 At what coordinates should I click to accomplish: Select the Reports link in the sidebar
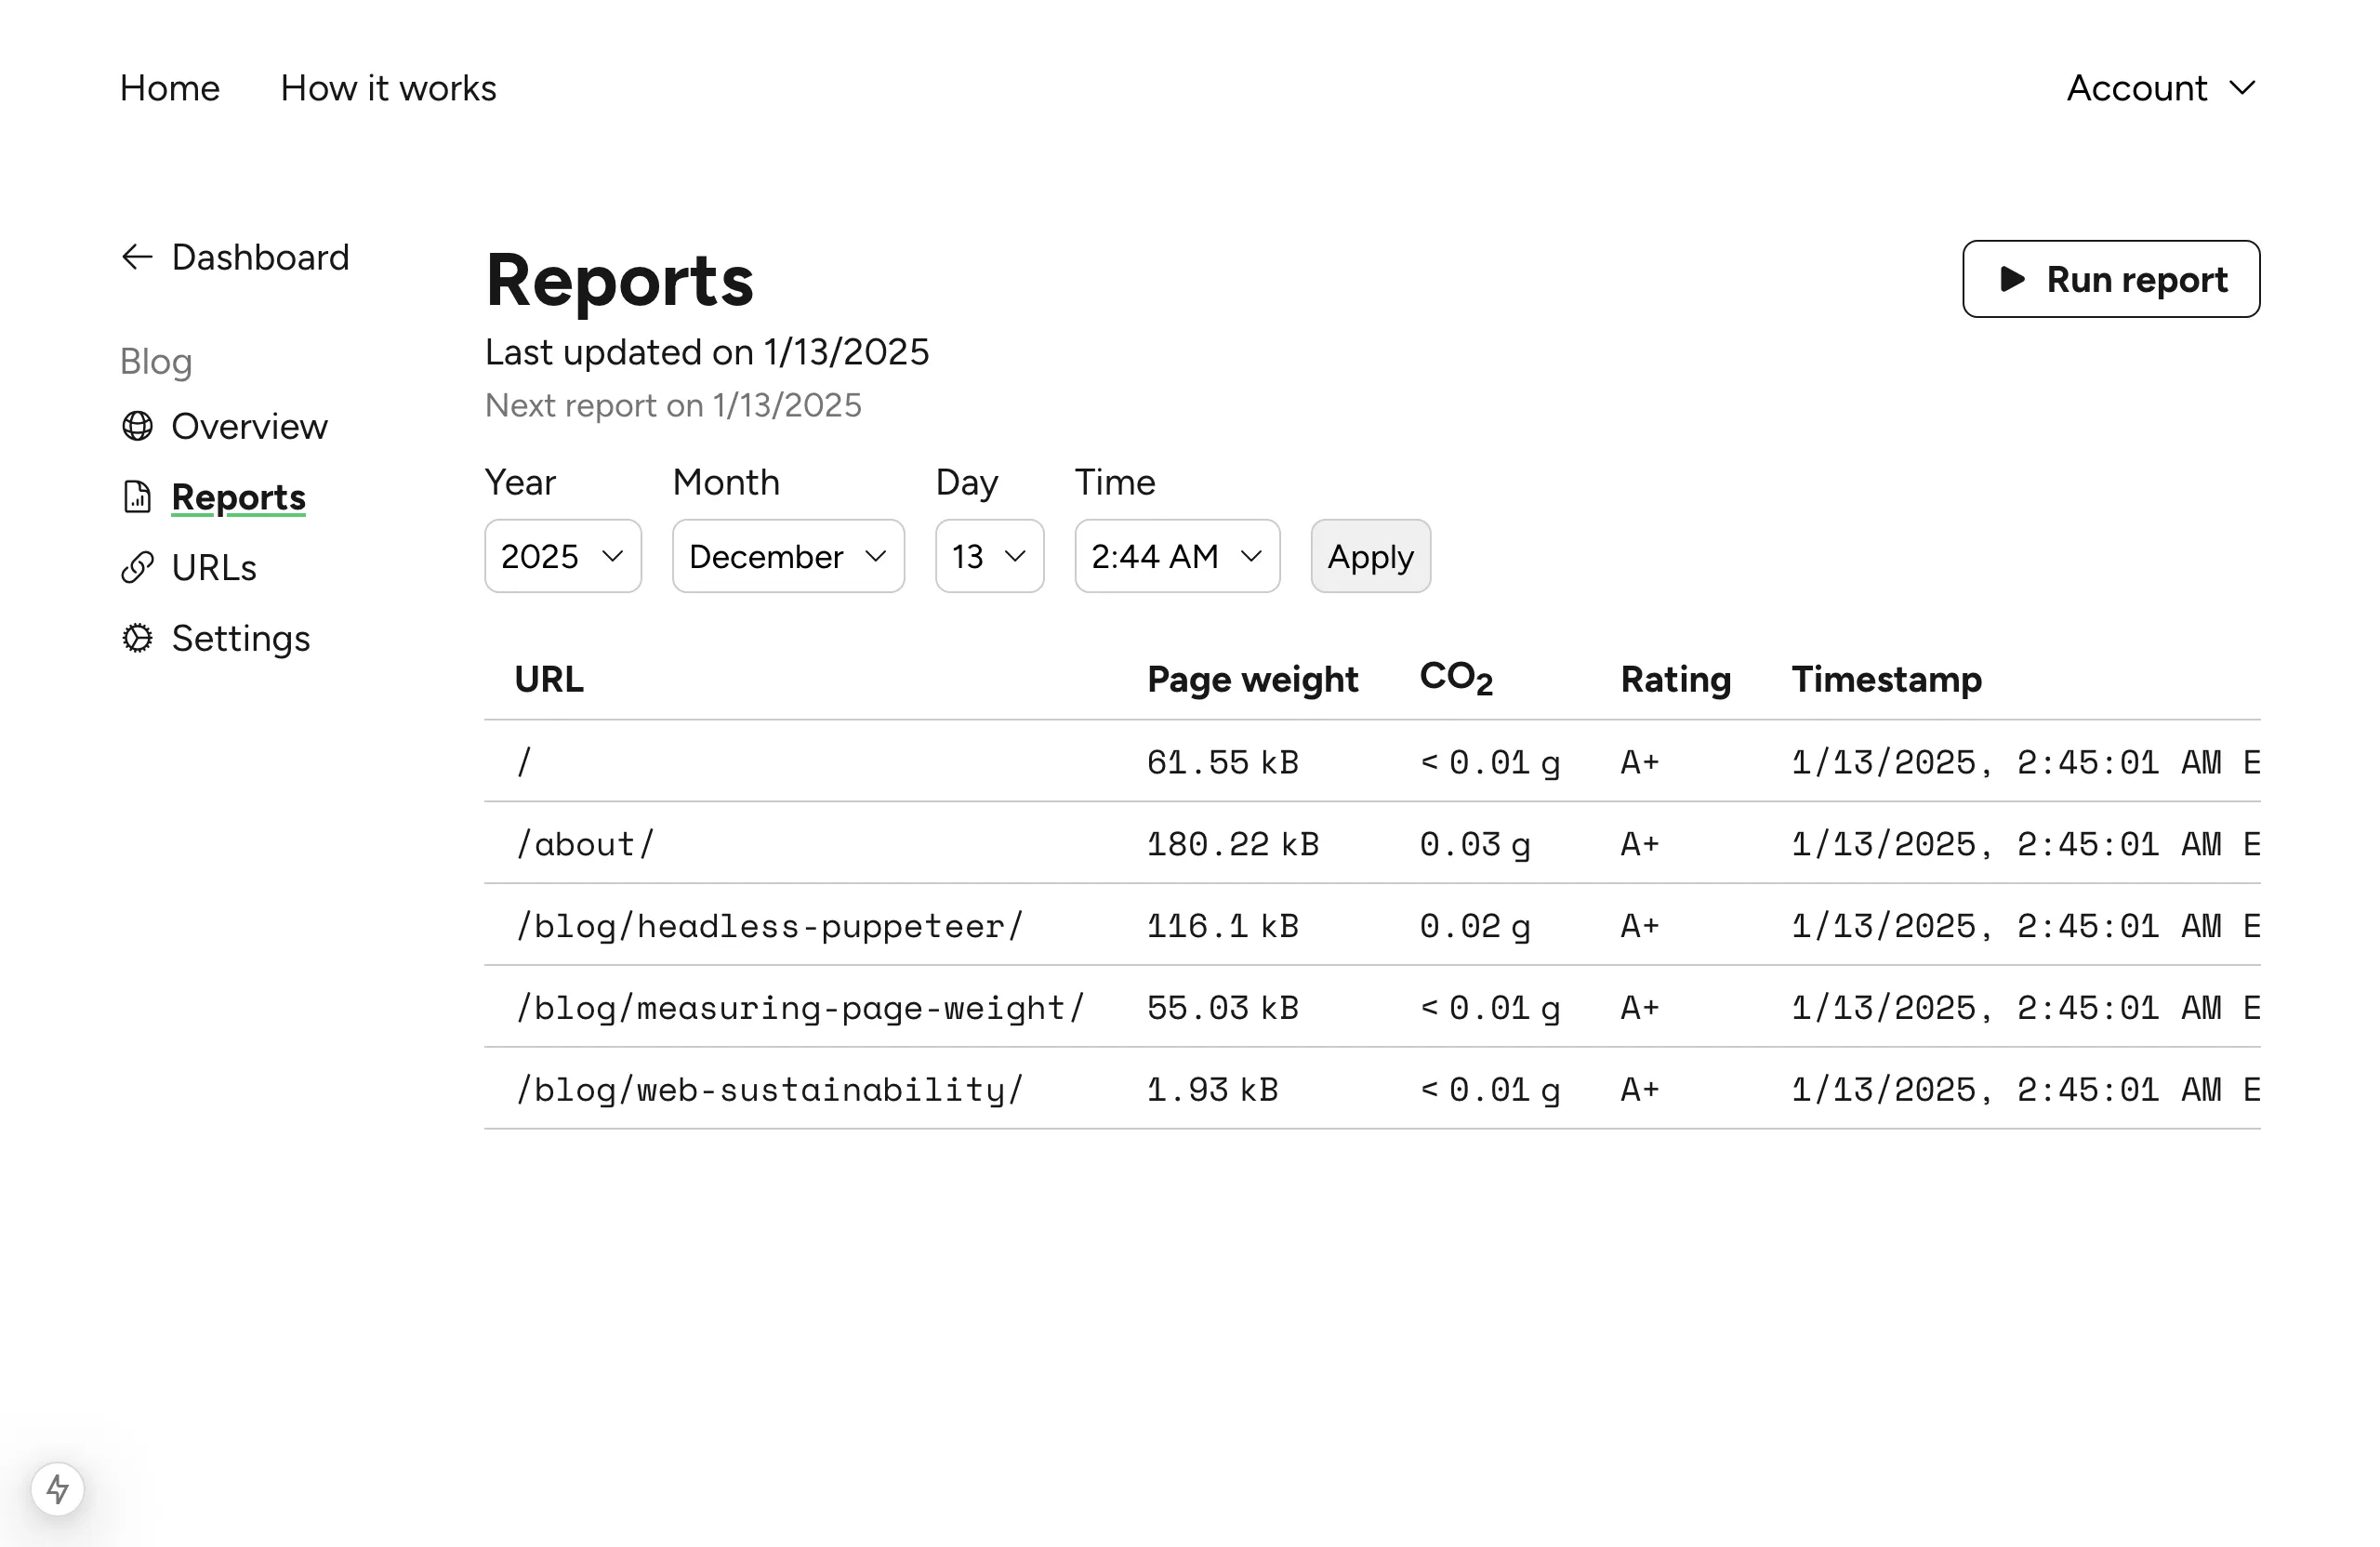pyautogui.click(x=238, y=496)
